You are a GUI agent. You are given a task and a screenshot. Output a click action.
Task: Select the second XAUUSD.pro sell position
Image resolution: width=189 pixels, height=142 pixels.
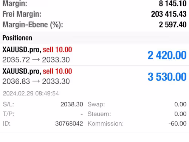[94, 76]
